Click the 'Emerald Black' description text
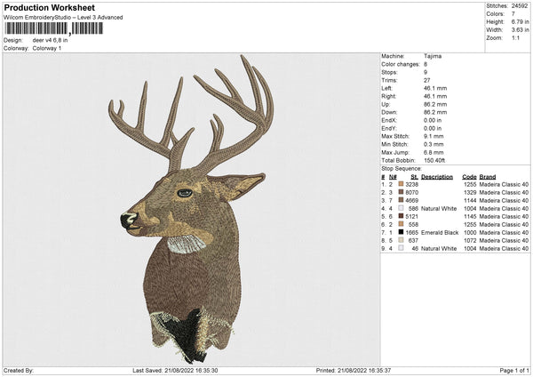The image size is (533, 377). click(440, 233)
